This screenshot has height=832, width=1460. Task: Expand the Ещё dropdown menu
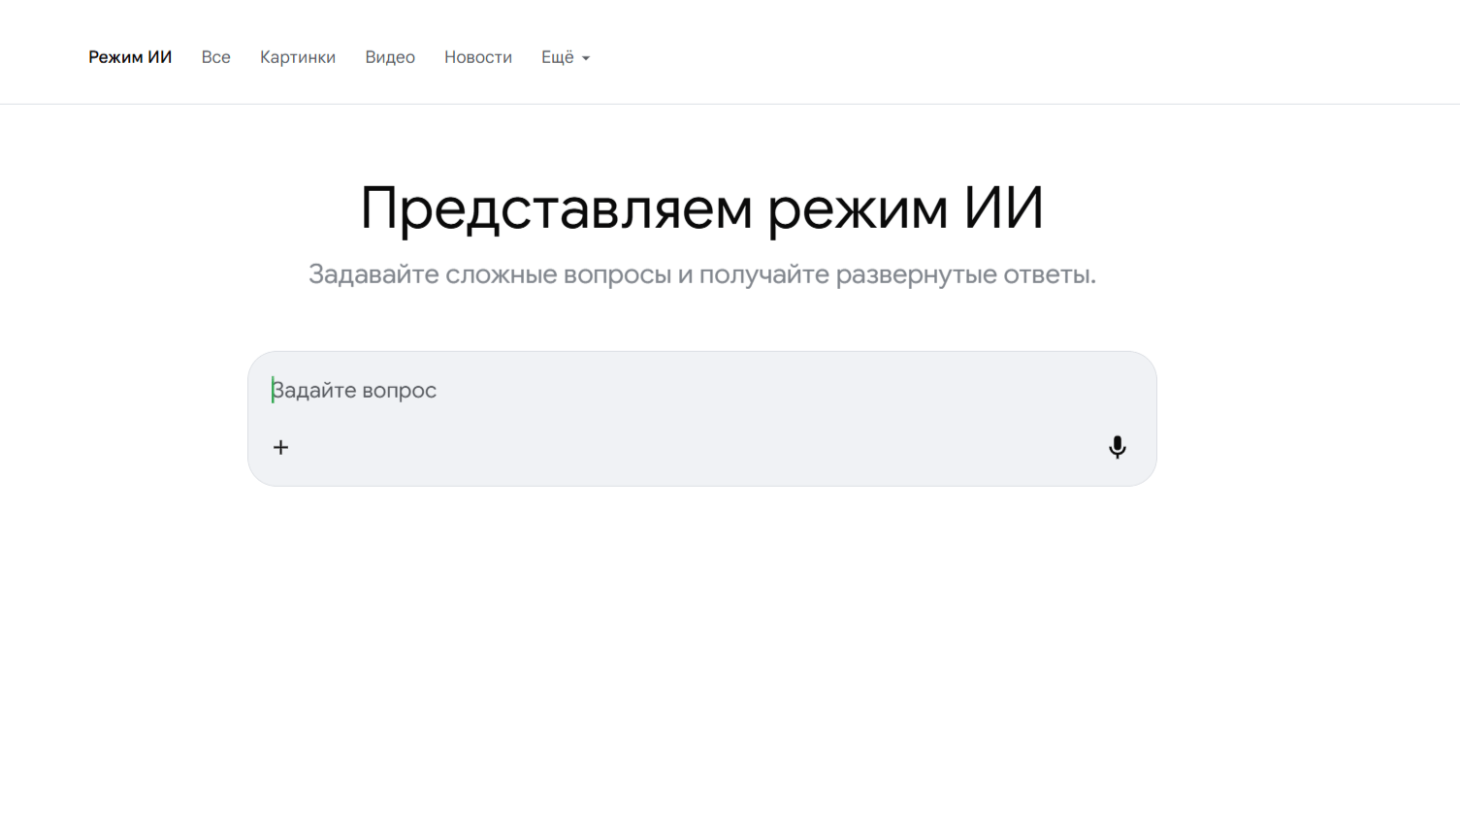pos(566,57)
